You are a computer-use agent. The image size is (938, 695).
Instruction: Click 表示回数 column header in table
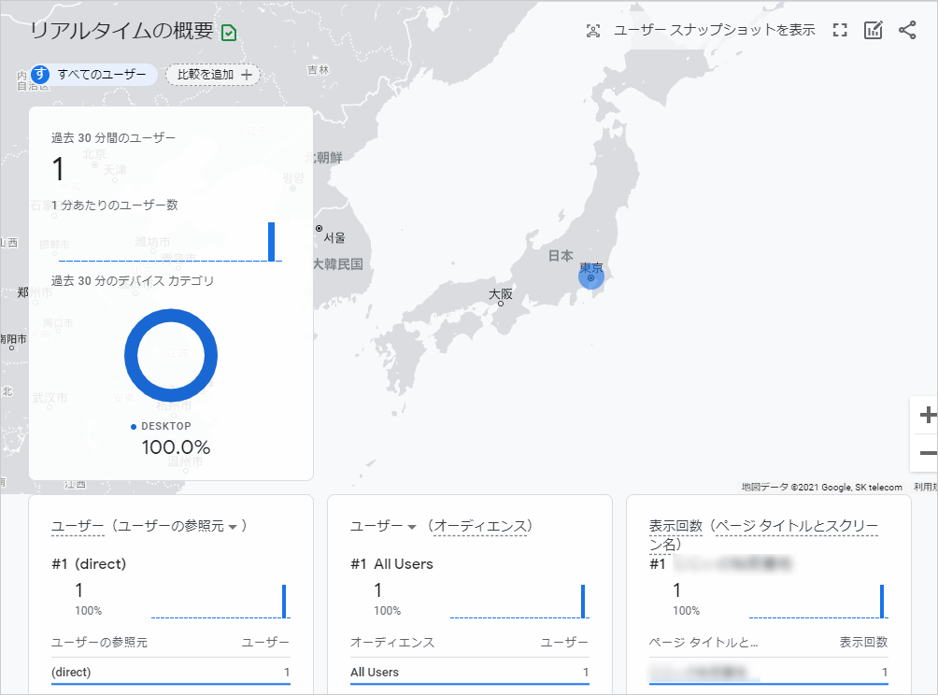pyautogui.click(x=863, y=643)
